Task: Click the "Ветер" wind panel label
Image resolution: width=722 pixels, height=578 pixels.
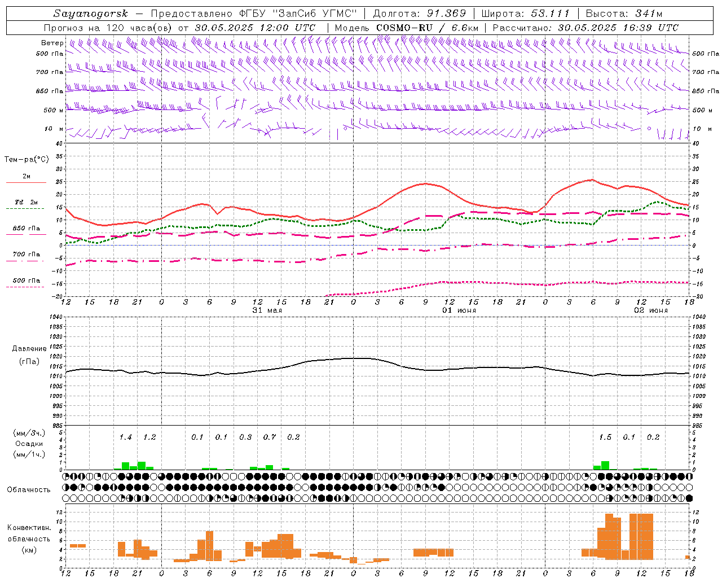Action: (52, 43)
